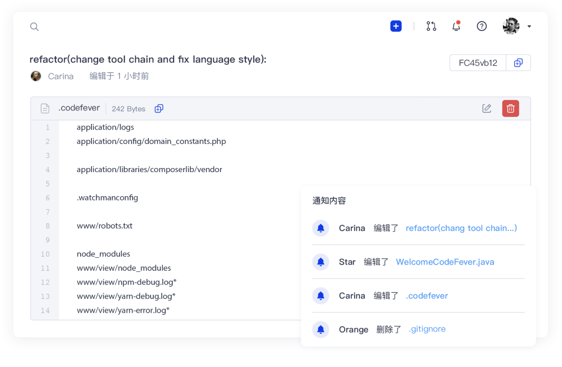
Task: Click the bell icon in Orange's notification
Action: coord(321,329)
